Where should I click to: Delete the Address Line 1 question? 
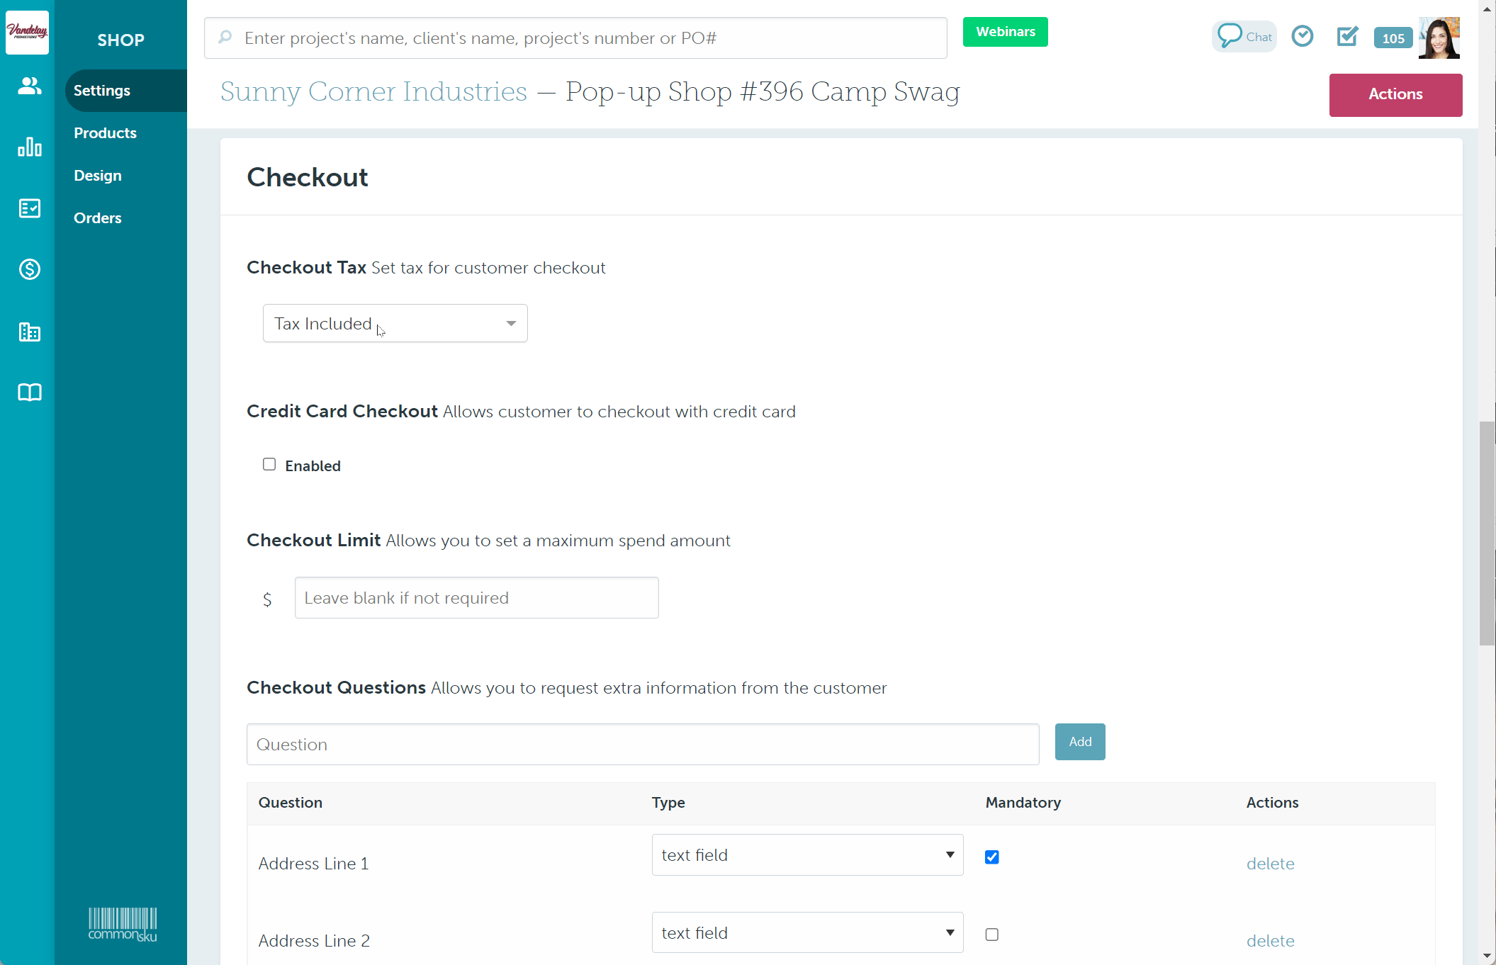pos(1270,864)
